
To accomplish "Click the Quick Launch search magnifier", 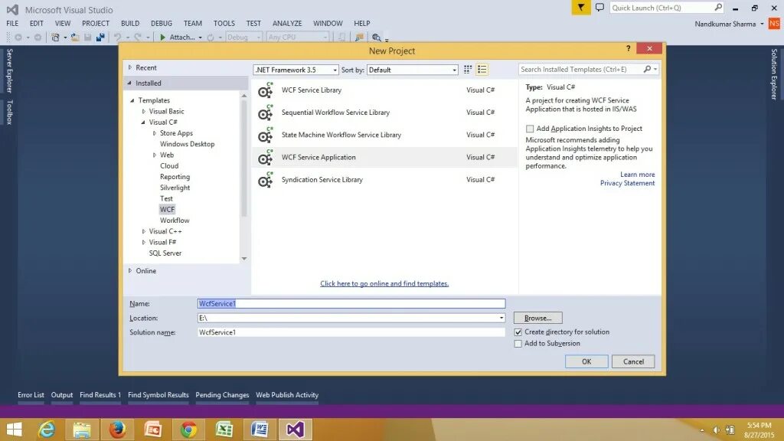I will click(718, 8).
